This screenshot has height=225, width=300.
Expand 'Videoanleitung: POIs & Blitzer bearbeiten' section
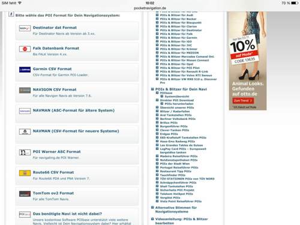pos(152,219)
